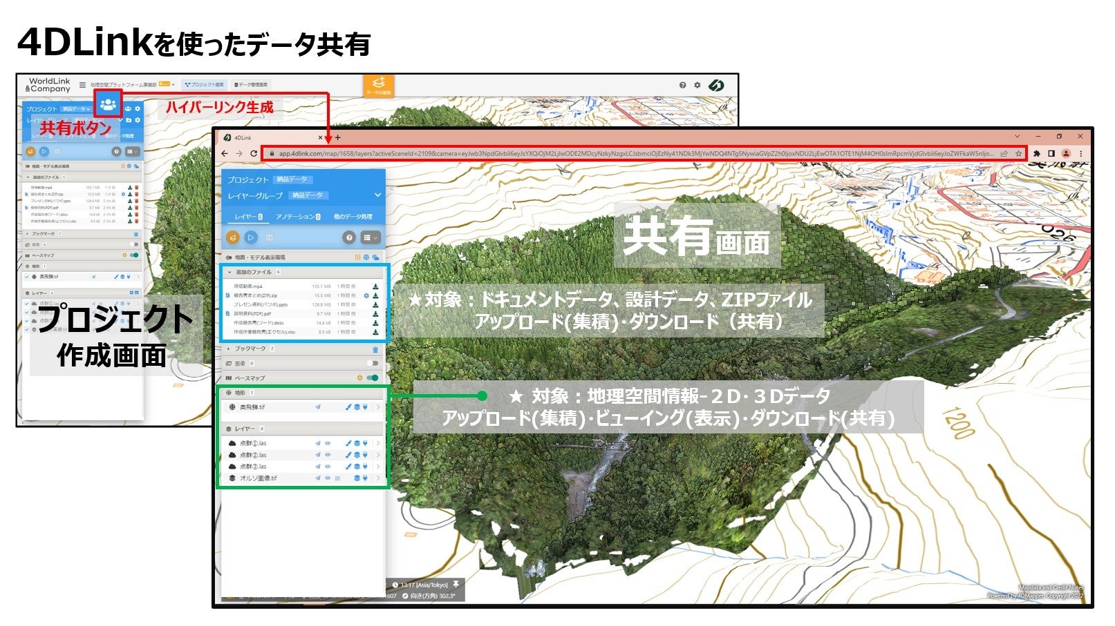Image resolution: width=1115 pixels, height=626 pixels.
Task: Open the browser profile avatar
Action: click(x=1066, y=153)
